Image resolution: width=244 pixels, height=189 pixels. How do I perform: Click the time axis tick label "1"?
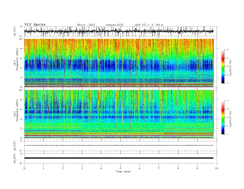tap(43, 168)
